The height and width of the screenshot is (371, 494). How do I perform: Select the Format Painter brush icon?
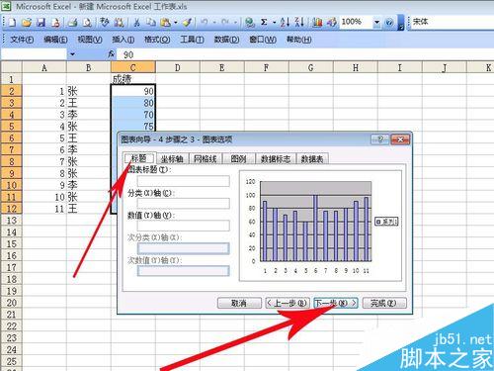tap(187, 23)
